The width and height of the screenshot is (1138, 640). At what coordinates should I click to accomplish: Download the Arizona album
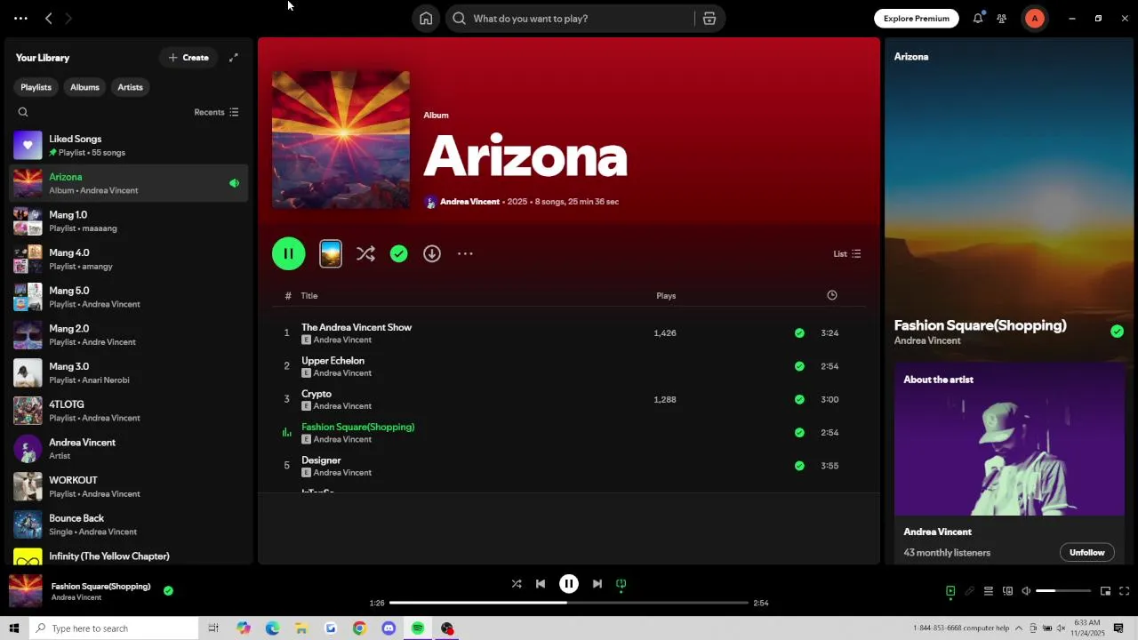pyautogui.click(x=432, y=254)
